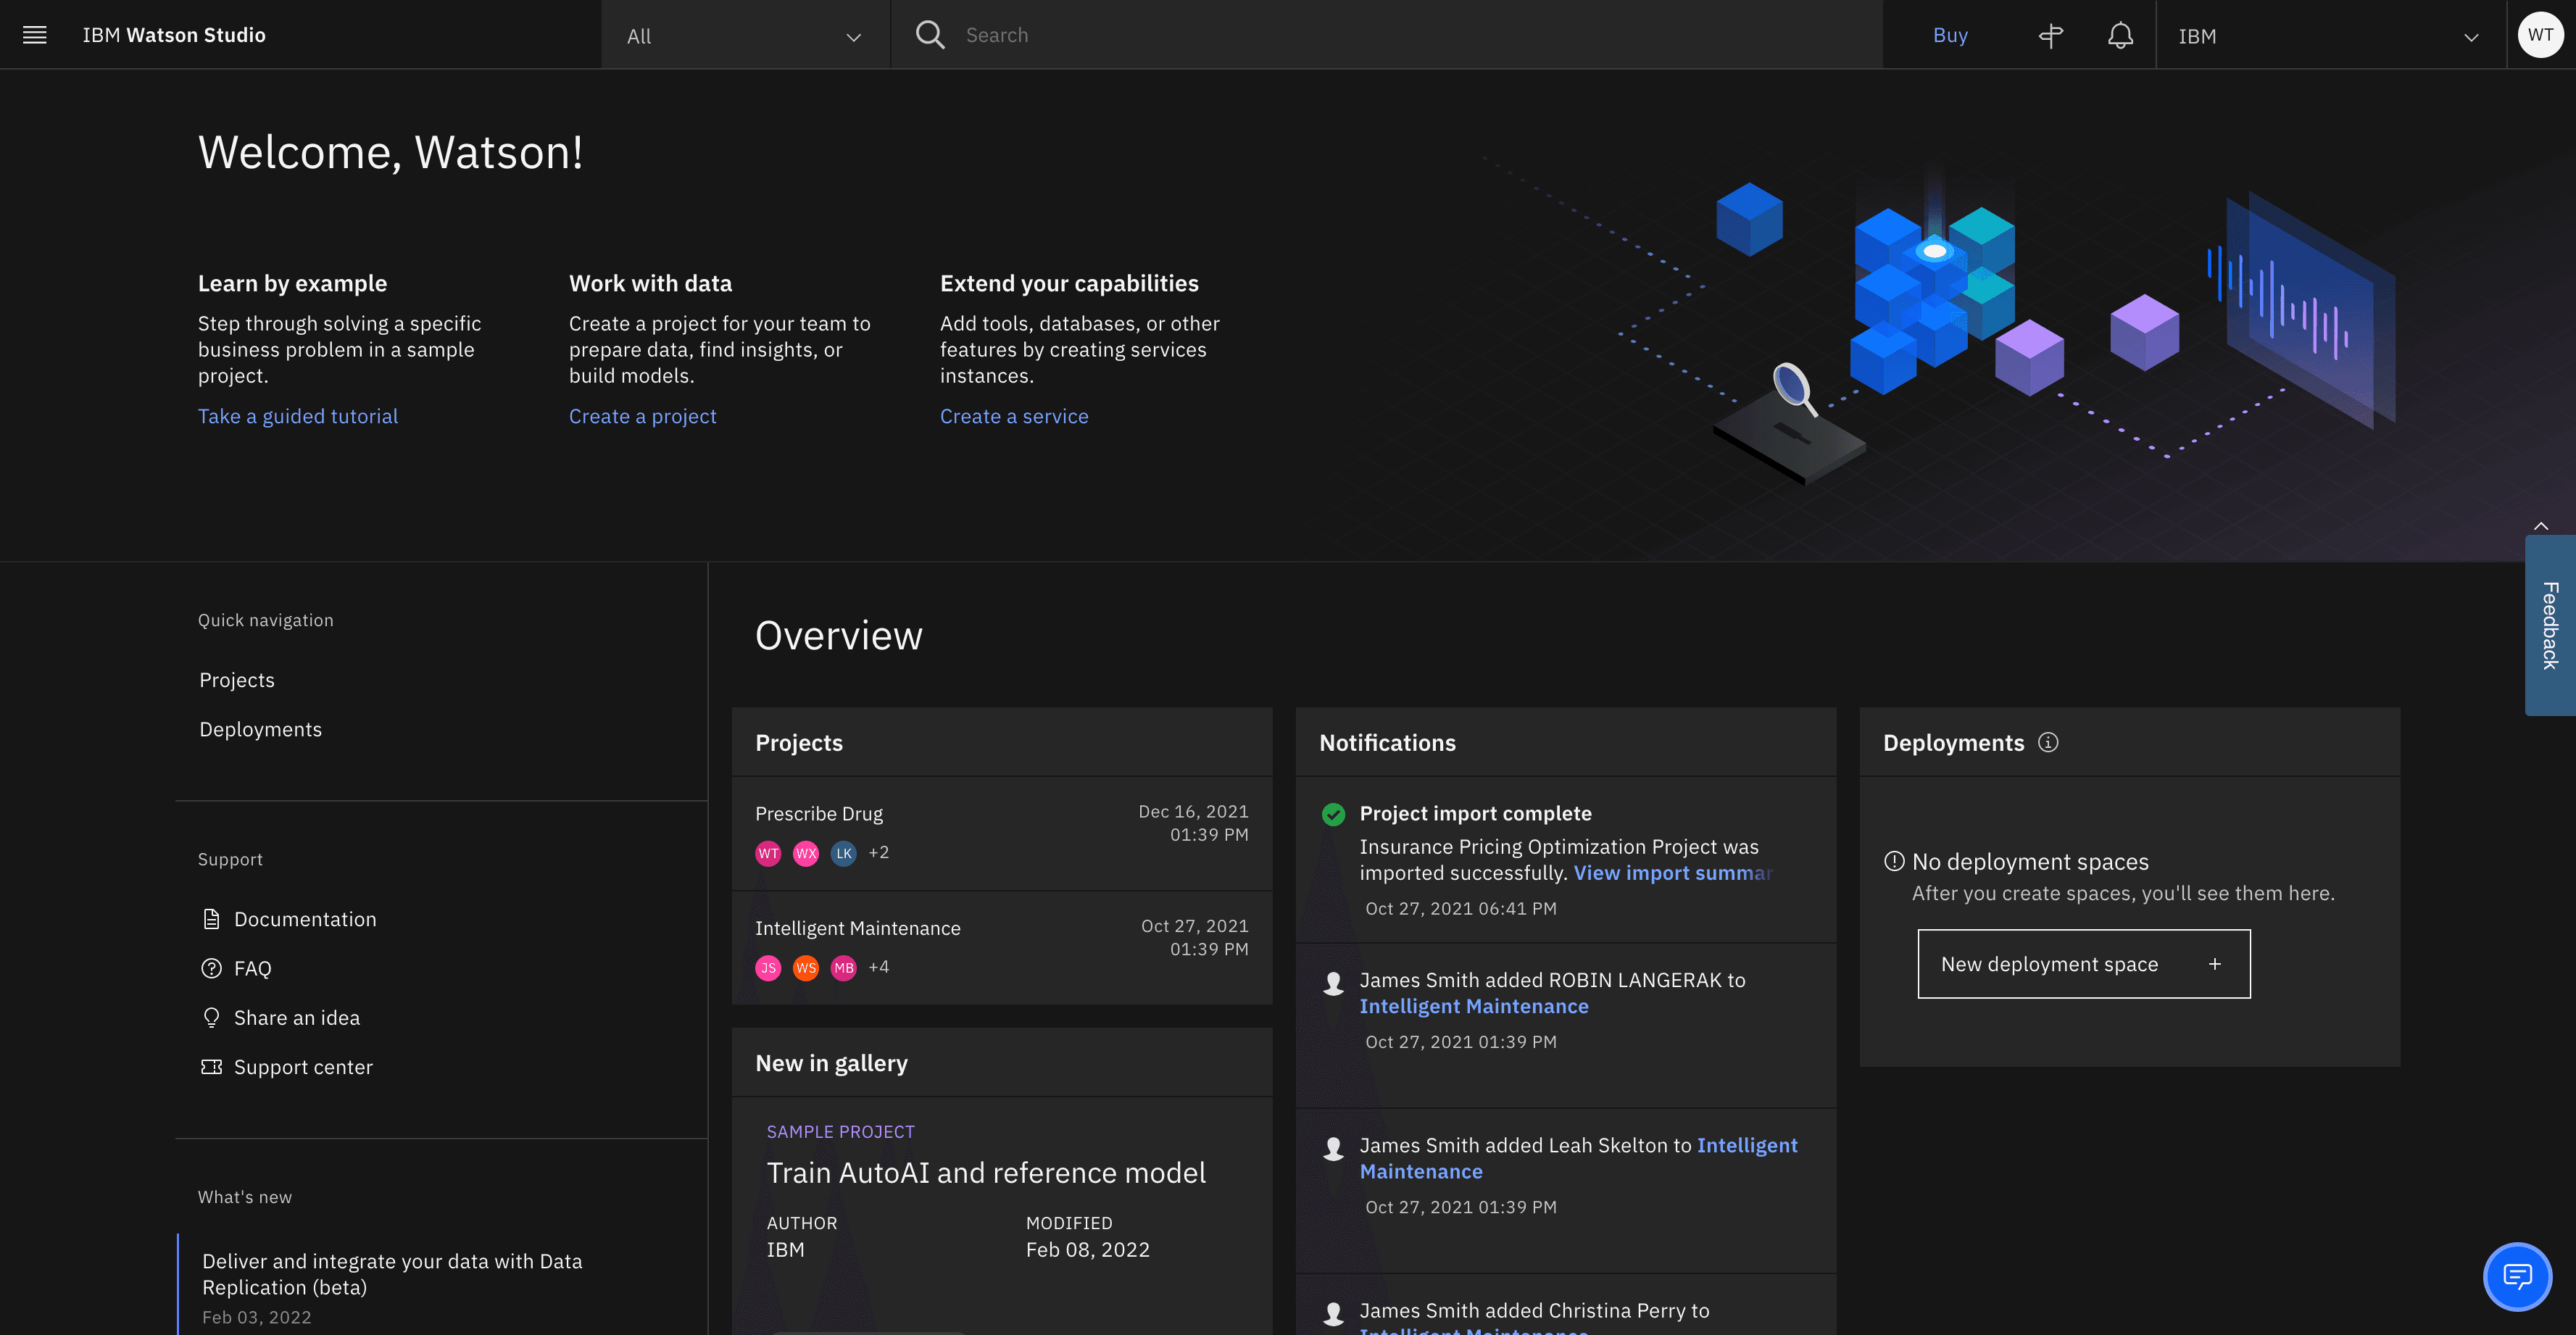
Task: Click the search magnifier icon
Action: [929, 35]
